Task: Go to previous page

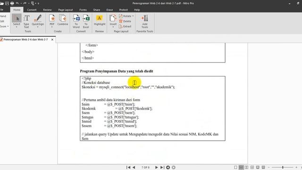Action: tap(134, 167)
